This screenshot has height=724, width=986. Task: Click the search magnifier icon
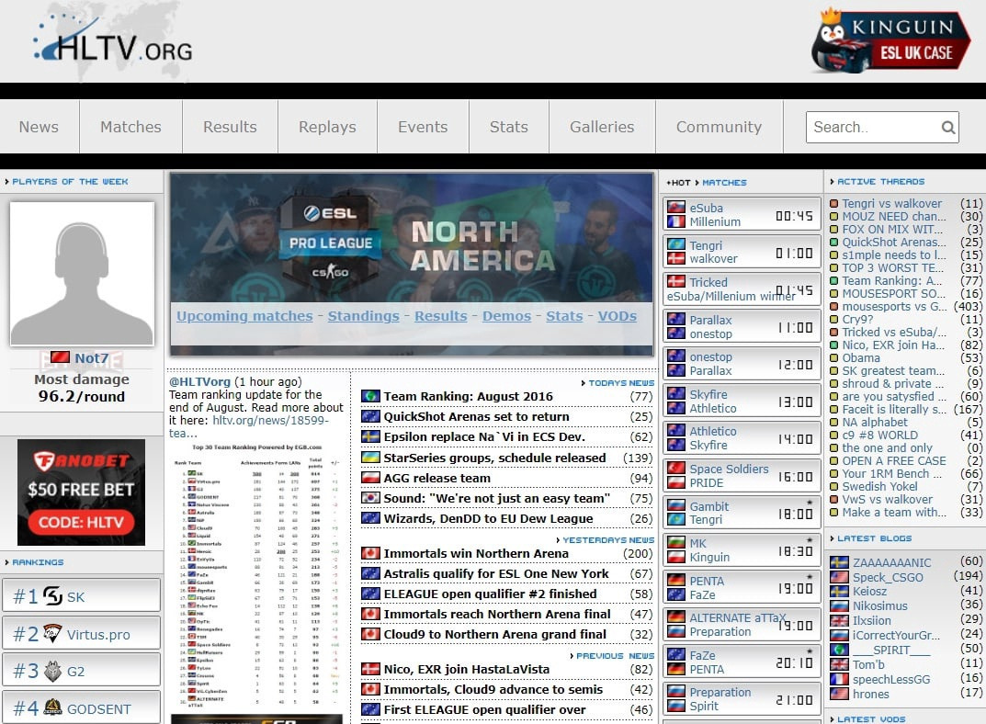pyautogui.click(x=947, y=128)
